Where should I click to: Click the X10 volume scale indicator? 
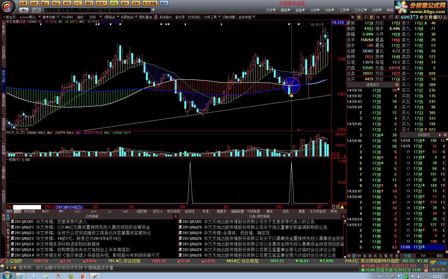point(336,155)
